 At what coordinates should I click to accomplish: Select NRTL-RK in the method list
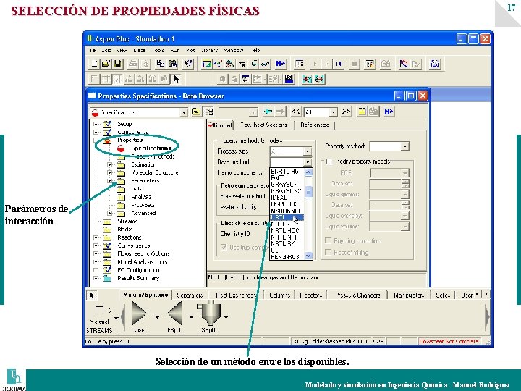[287, 244]
